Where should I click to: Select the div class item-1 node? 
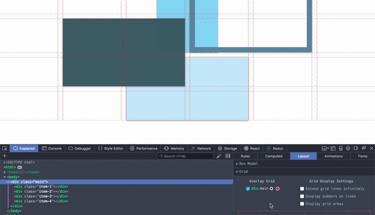pyautogui.click(x=41, y=186)
